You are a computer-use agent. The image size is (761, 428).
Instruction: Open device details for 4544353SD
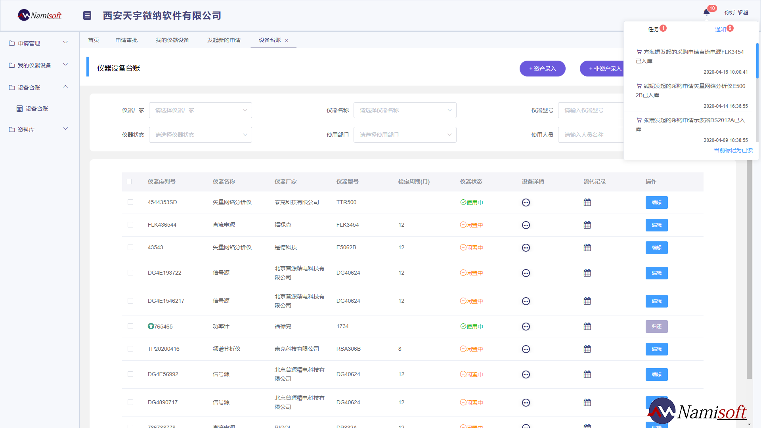(x=526, y=203)
